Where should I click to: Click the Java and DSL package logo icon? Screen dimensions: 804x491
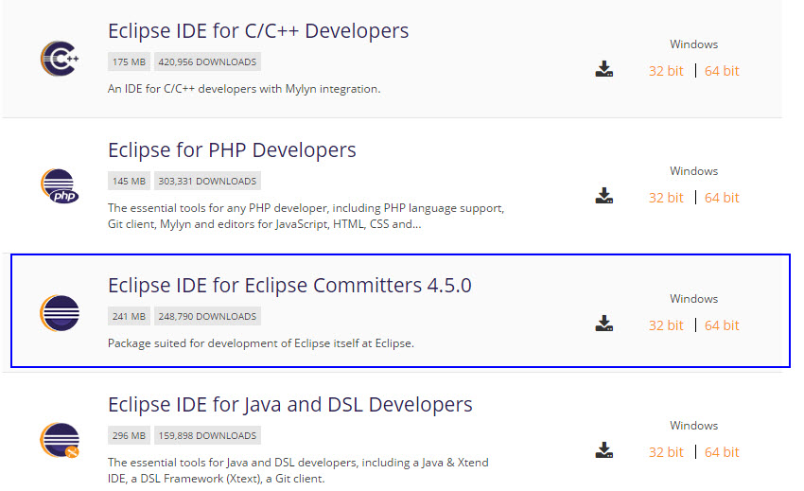pos(60,441)
